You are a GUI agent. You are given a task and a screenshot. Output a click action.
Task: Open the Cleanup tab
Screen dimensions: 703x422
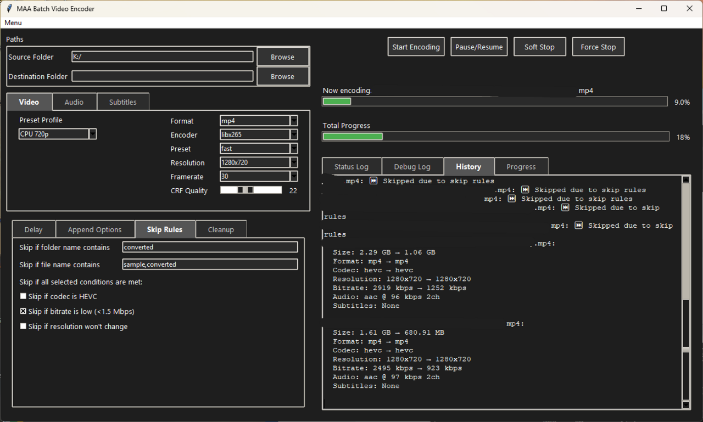[x=221, y=229]
